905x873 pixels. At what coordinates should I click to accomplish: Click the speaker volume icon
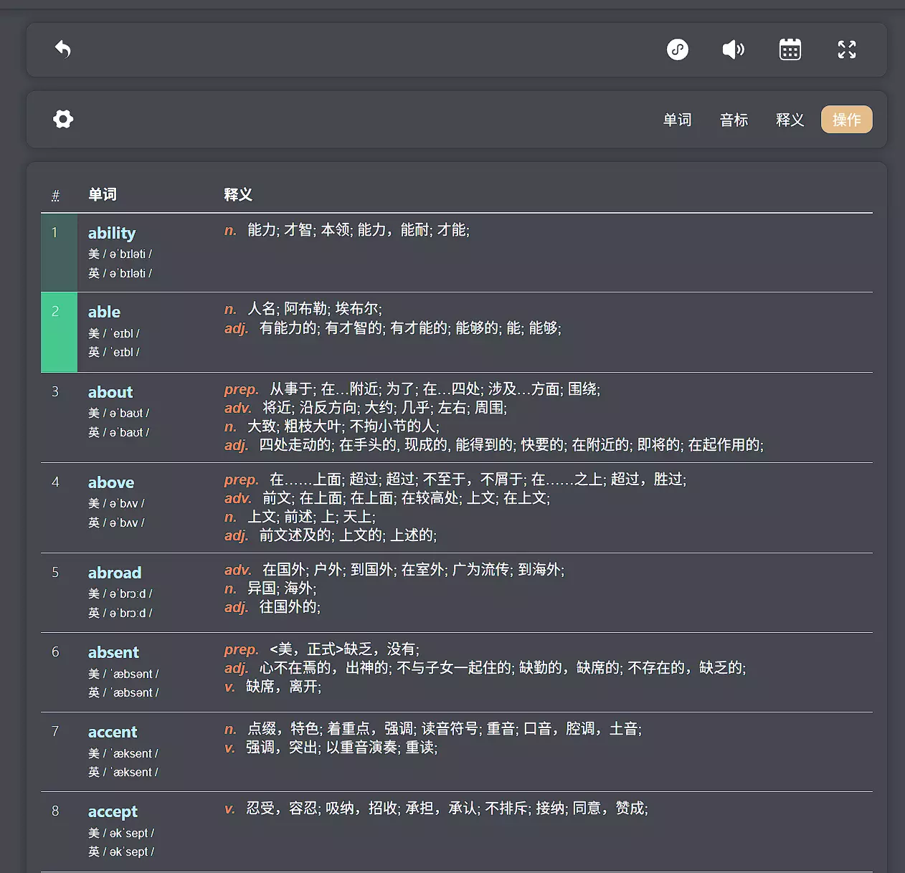(x=733, y=49)
